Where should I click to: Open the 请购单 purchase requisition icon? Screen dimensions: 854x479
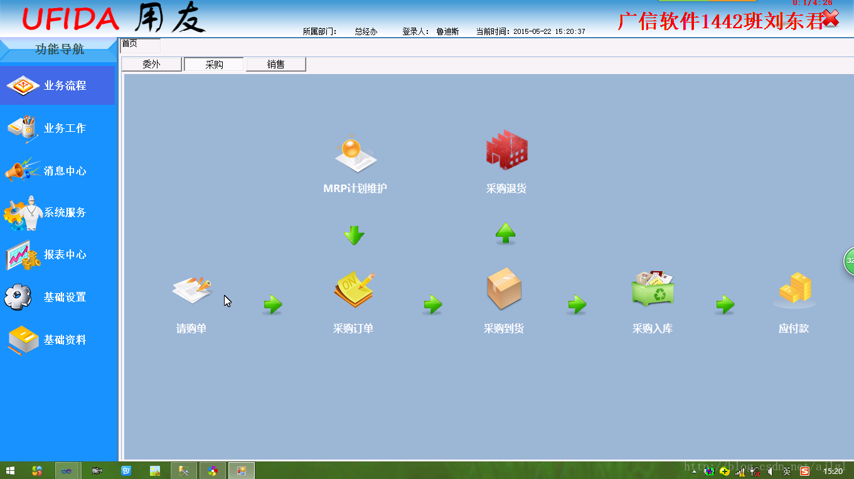click(x=191, y=290)
